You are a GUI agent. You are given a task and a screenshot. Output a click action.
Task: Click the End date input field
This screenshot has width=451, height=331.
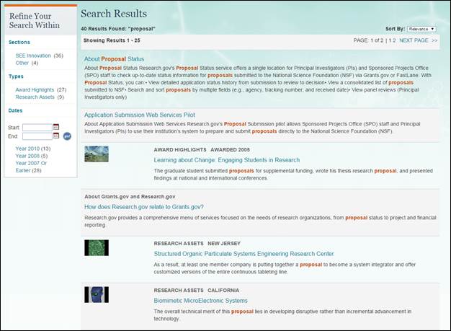click(x=37, y=136)
